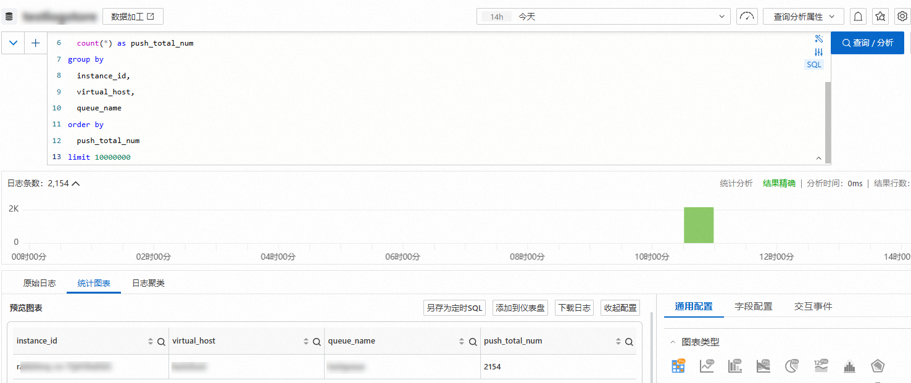Image resolution: width=911 pixels, height=383 pixels.
Task: Select the pie chart type icon
Action: coord(792,366)
